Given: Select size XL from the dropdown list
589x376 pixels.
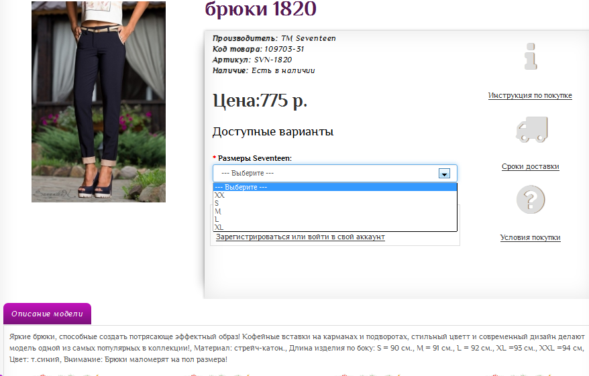Looking at the screenshot, I should click(x=219, y=227).
